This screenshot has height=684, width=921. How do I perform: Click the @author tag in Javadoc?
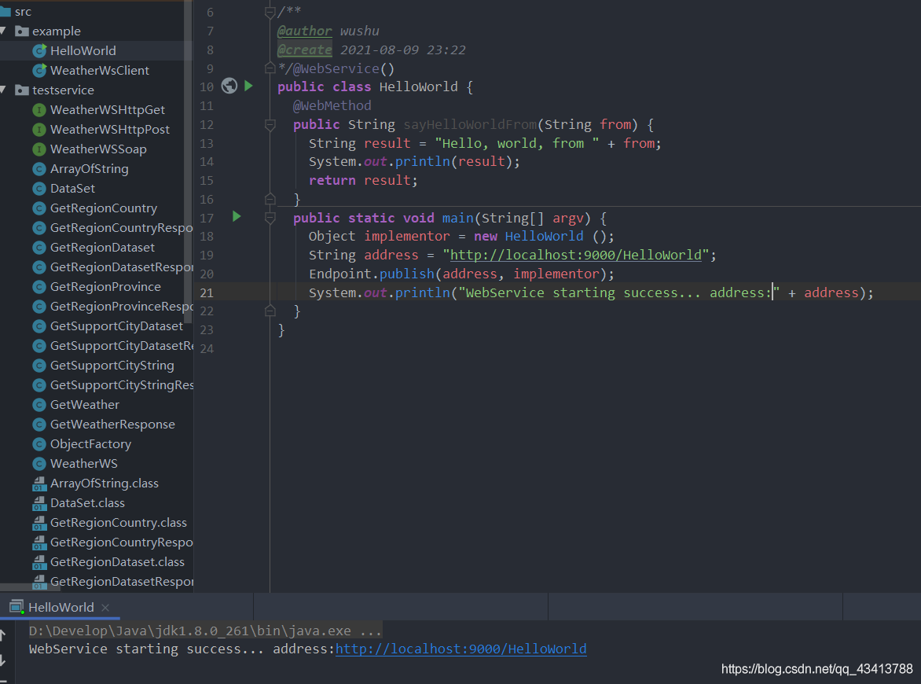pyautogui.click(x=304, y=31)
